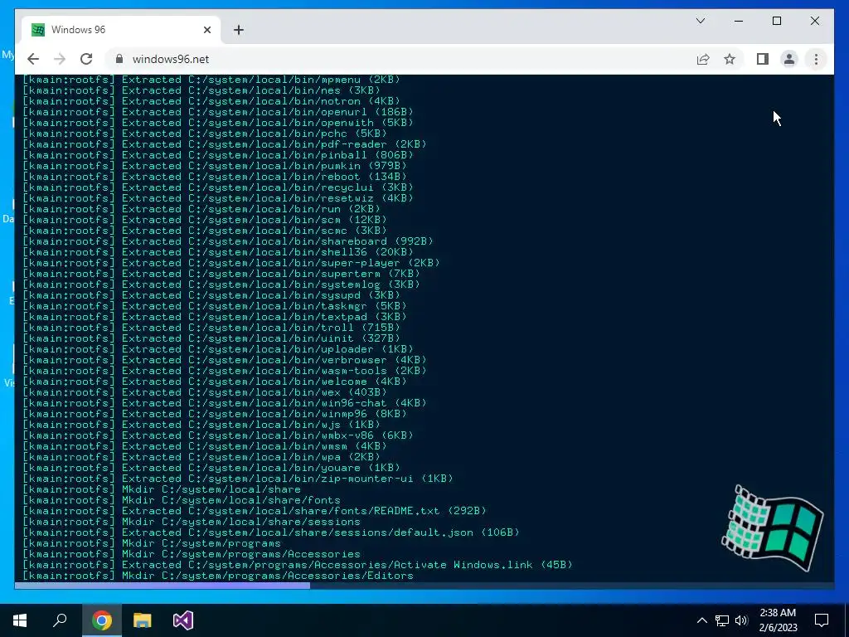Click the line 'bin/zip-mounter-ui (1KB)'
The width and height of the screenshot is (849, 637).
pyautogui.click(x=238, y=479)
